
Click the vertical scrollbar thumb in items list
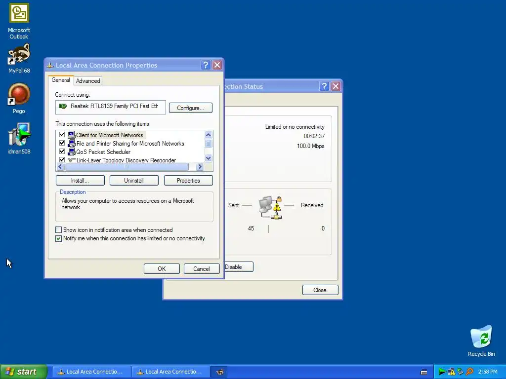208,144
